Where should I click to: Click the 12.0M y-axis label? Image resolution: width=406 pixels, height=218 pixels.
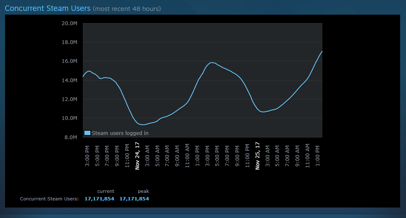(x=69, y=99)
